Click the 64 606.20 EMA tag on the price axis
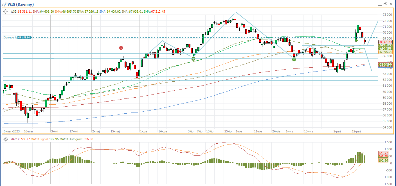396x186 pixels. (x=385, y=65)
